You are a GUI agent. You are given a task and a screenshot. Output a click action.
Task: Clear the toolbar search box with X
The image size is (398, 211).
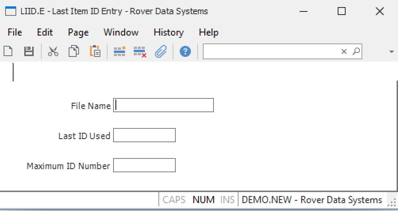[x=344, y=51]
